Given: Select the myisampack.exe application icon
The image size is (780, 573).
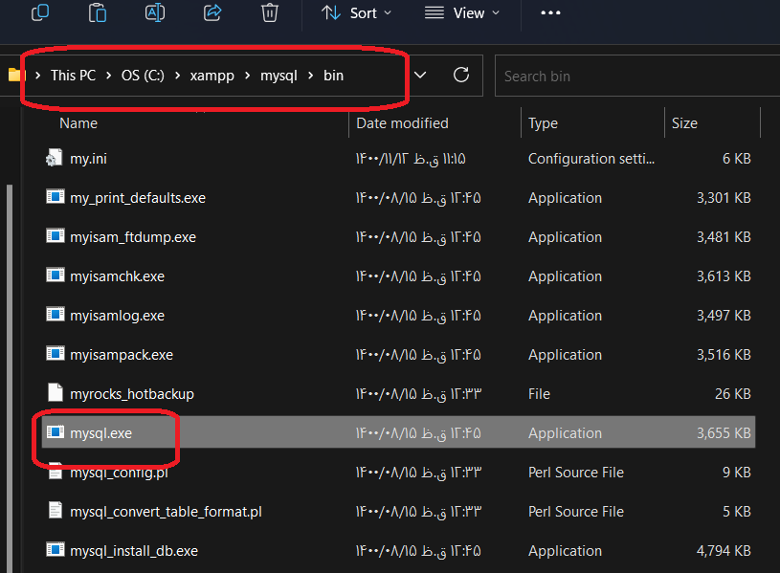Looking at the screenshot, I should pyautogui.click(x=56, y=354).
